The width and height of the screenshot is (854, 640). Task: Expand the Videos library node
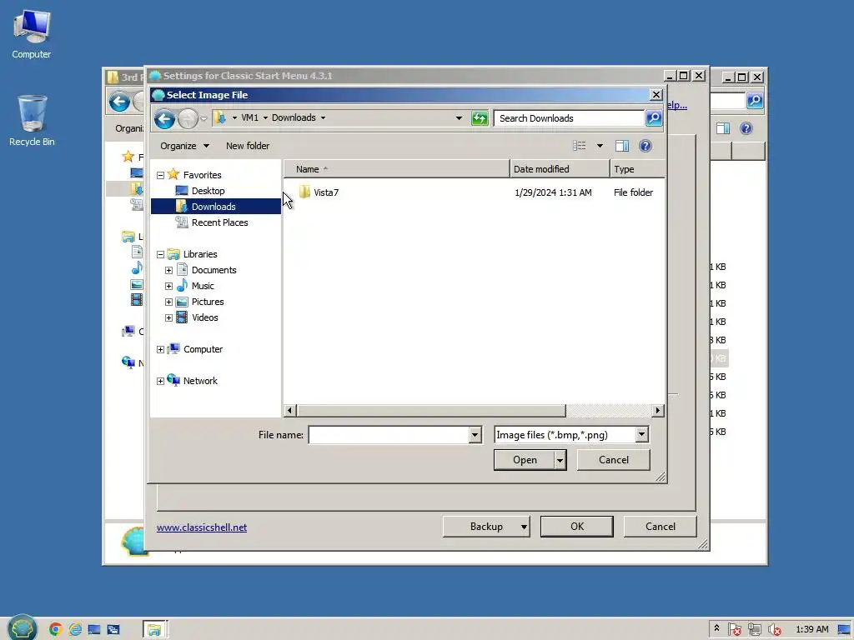[x=168, y=317]
